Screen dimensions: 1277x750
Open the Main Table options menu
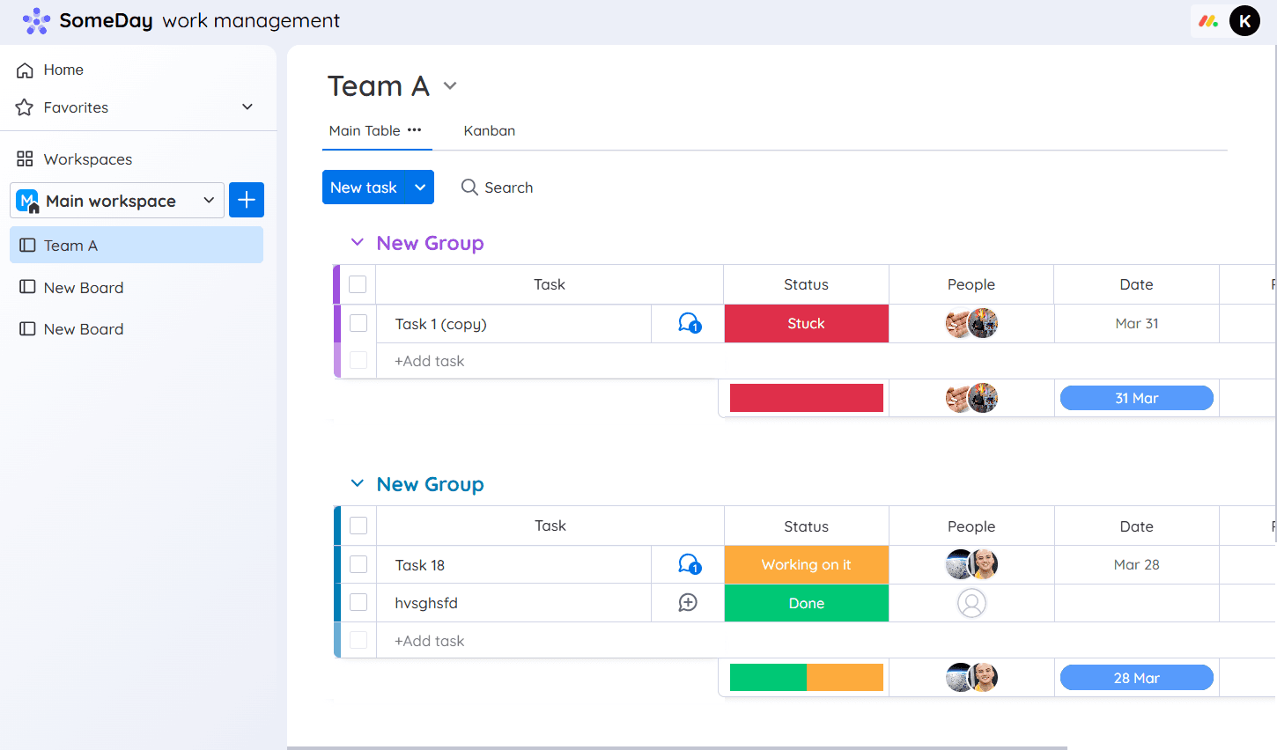click(x=414, y=130)
